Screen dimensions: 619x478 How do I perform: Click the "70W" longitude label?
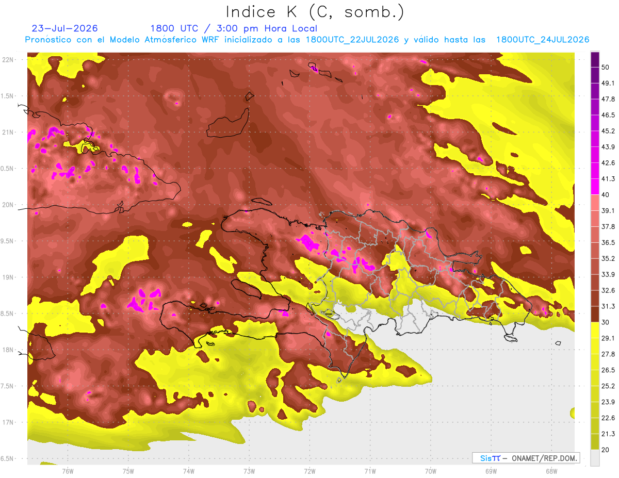tap(431, 471)
